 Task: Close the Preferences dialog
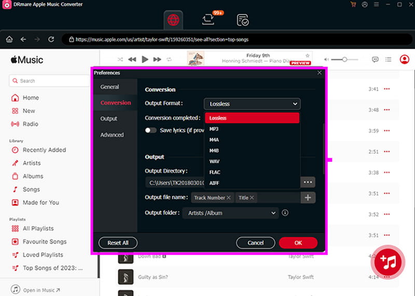[x=320, y=73]
